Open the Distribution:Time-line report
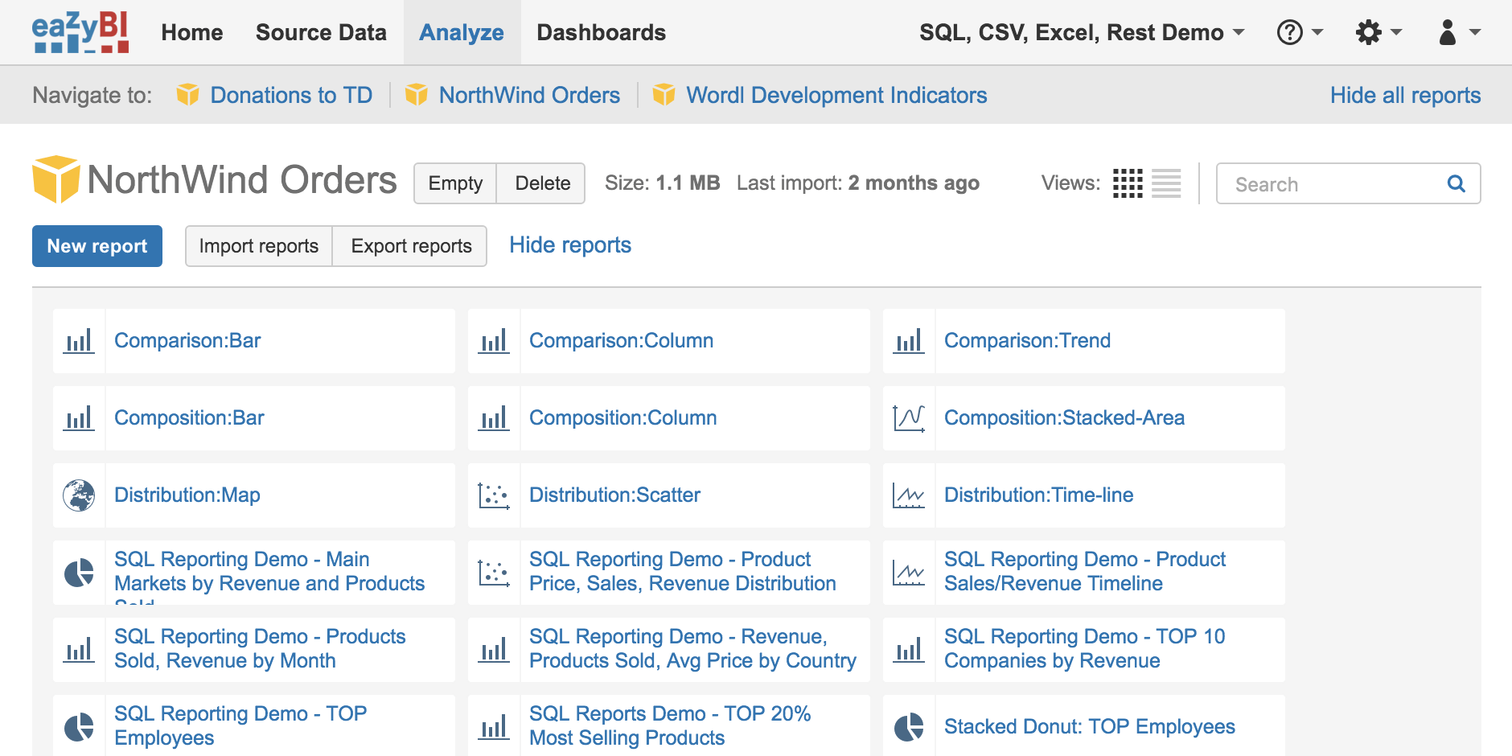The image size is (1512, 756). tap(1038, 495)
